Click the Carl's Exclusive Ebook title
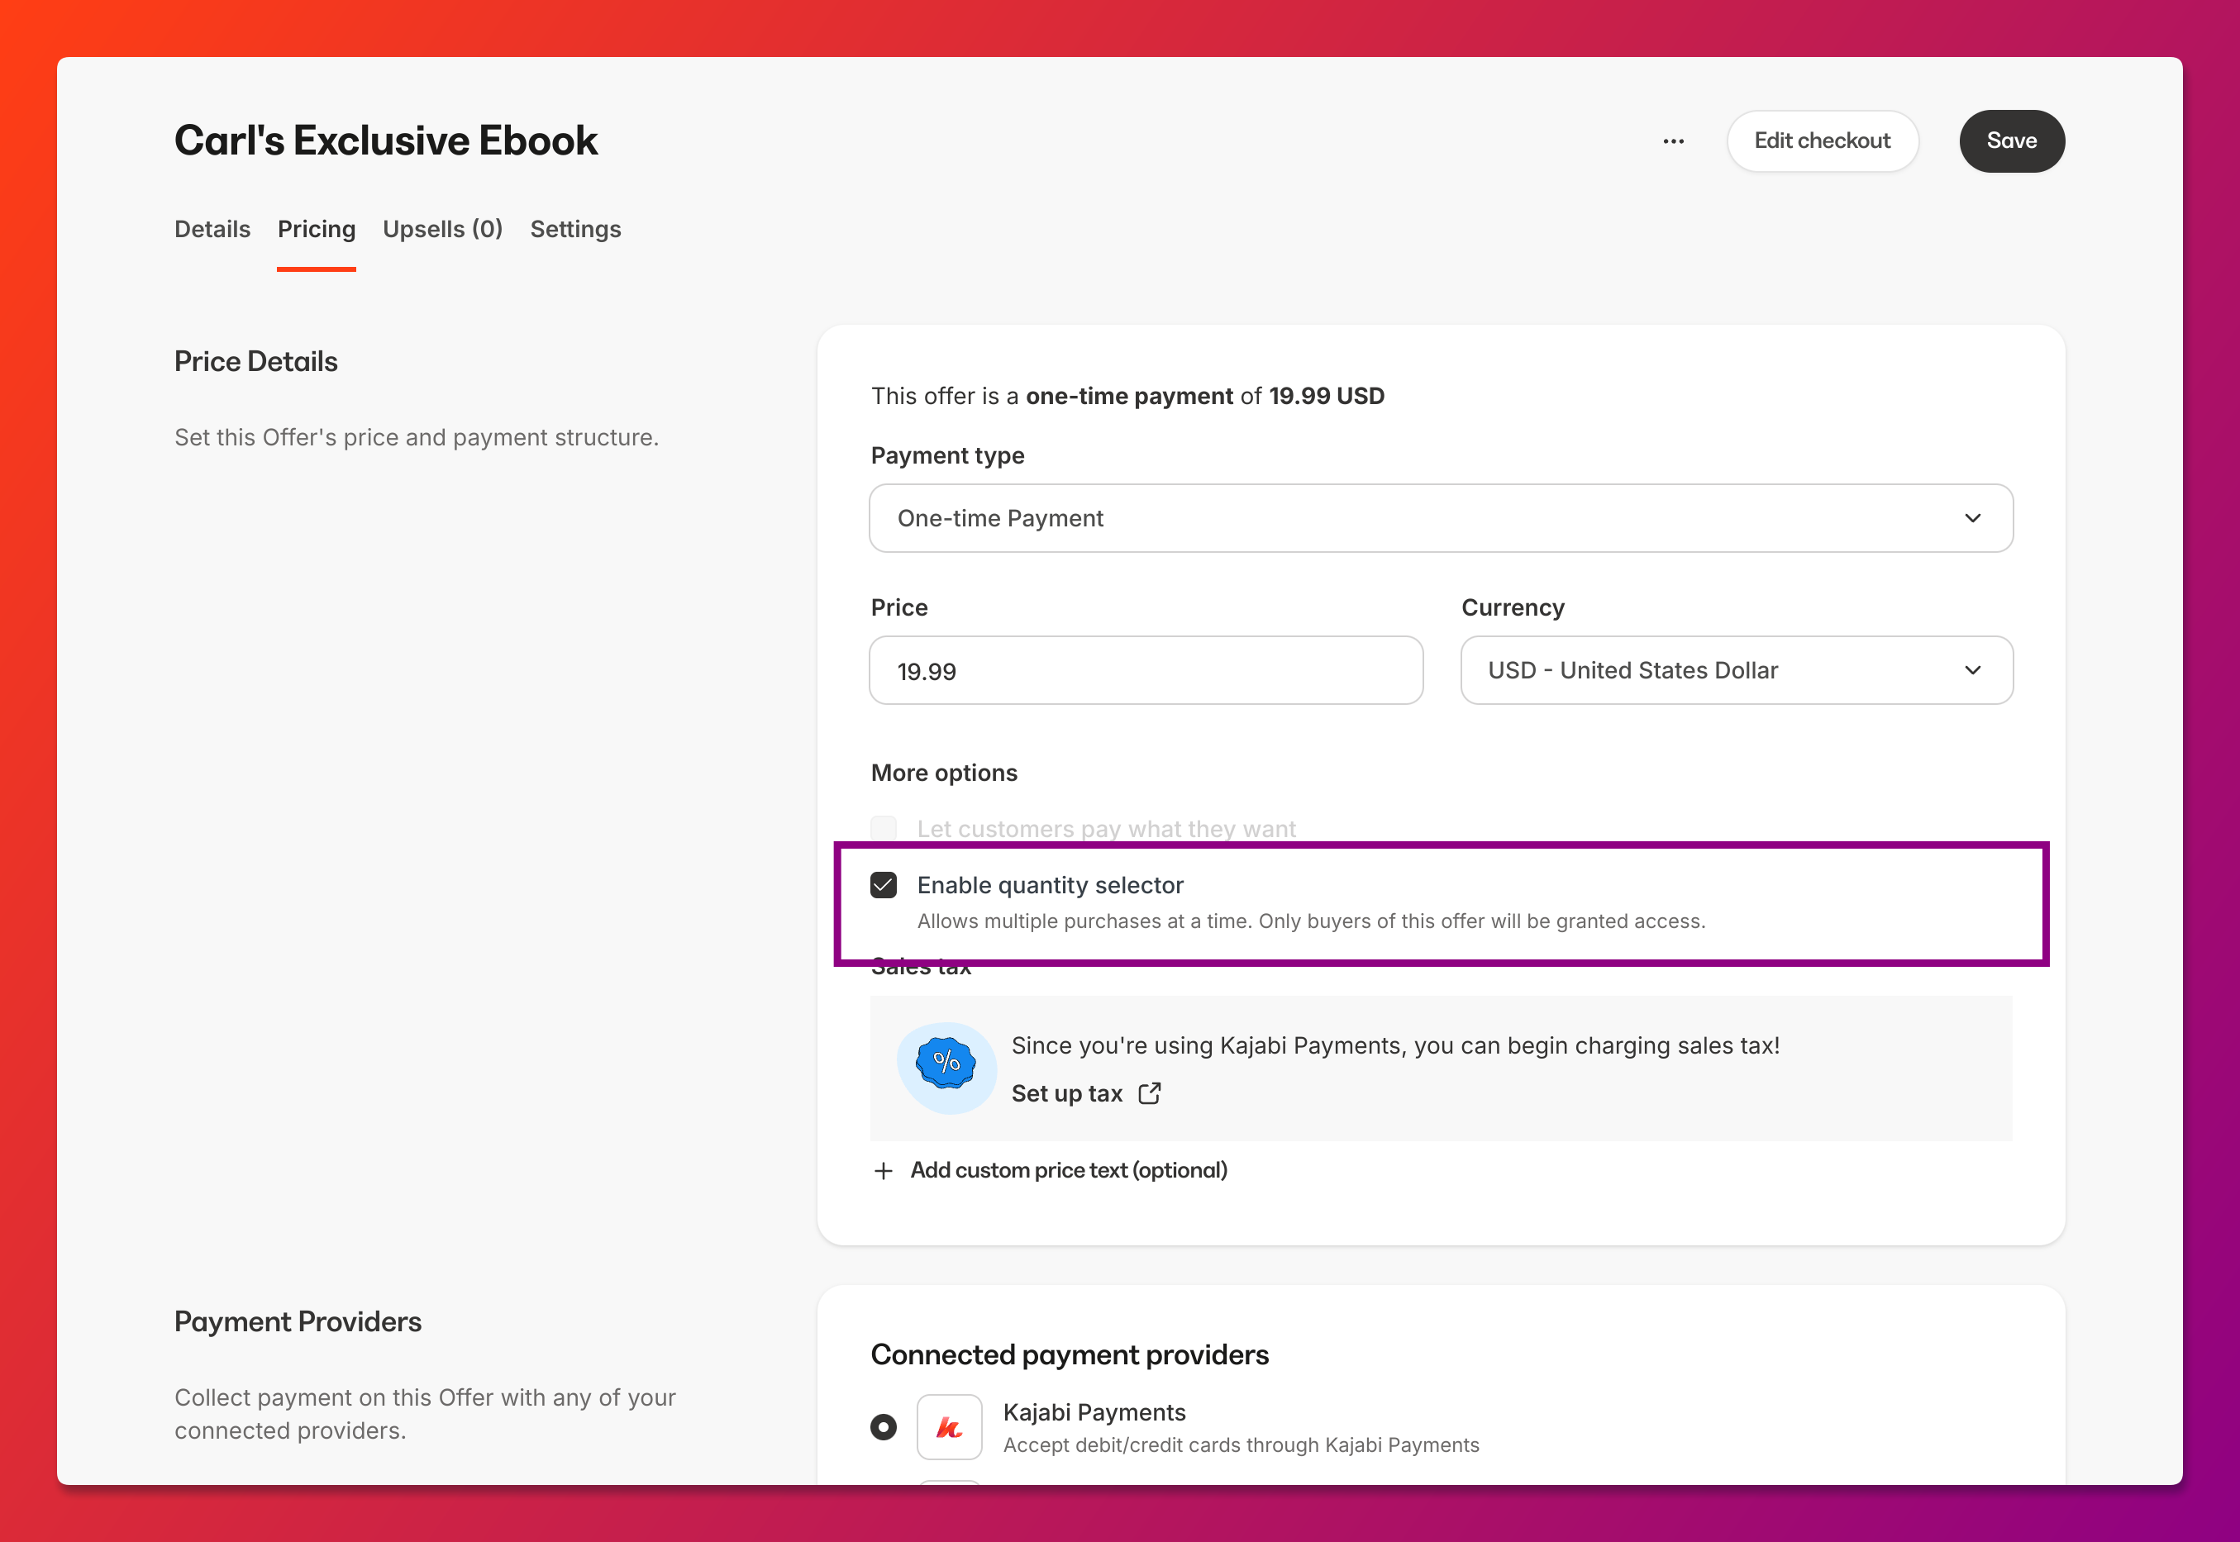Image resolution: width=2240 pixels, height=1542 pixels. click(385, 141)
